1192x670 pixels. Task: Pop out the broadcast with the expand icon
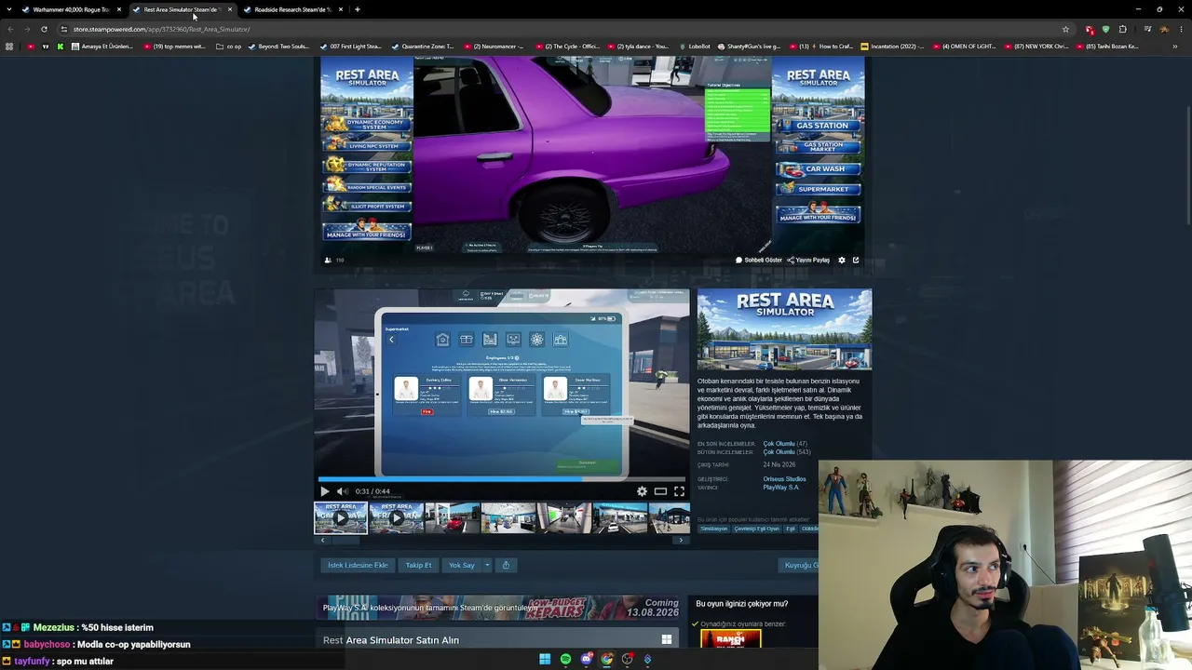[x=856, y=261]
